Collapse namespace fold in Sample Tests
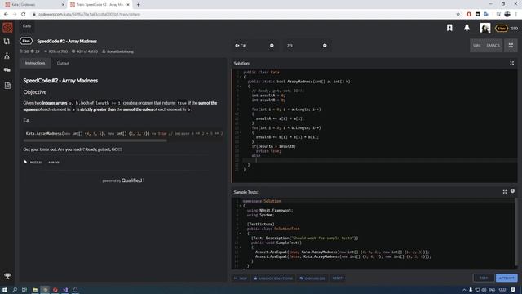522x294 pixels. 241,206
